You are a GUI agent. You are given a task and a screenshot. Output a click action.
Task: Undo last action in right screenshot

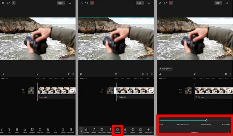point(226,74)
